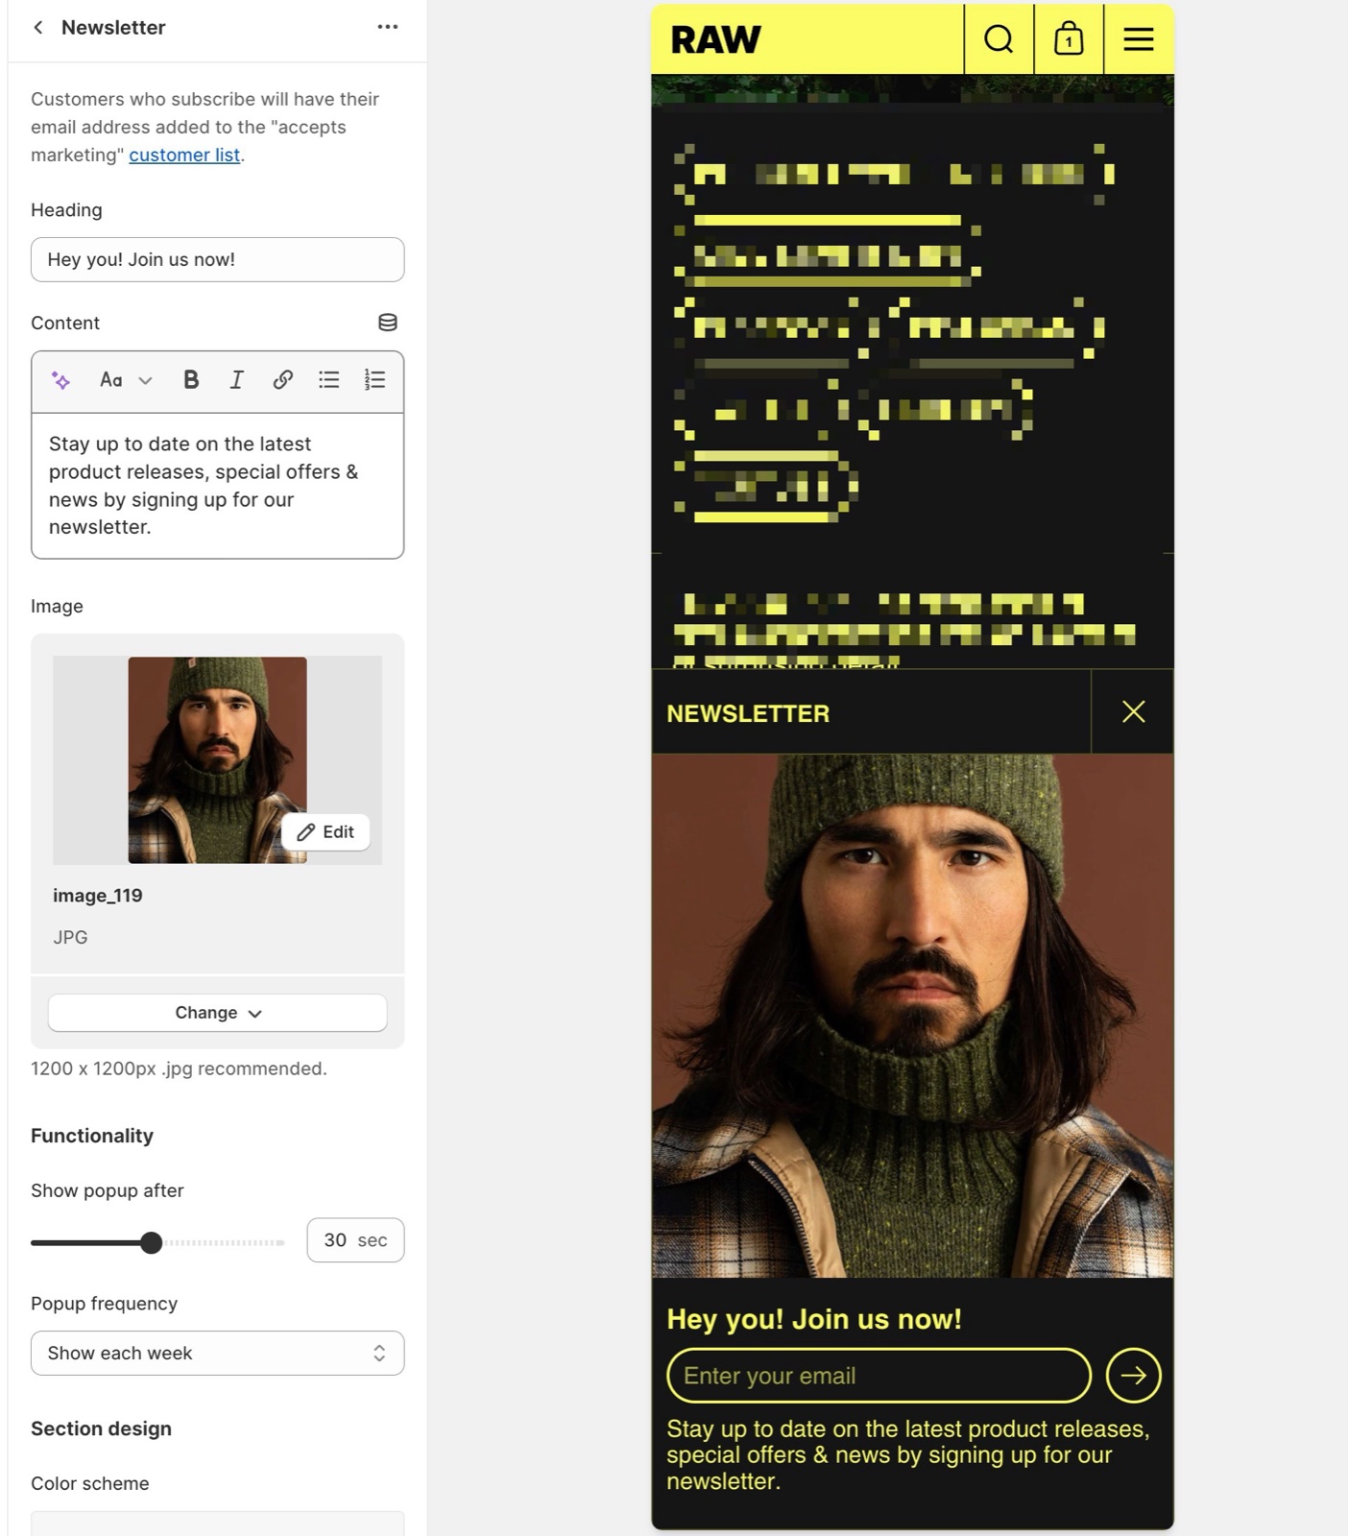Click the 'Stay up to date' popup paragraph

tap(907, 1455)
